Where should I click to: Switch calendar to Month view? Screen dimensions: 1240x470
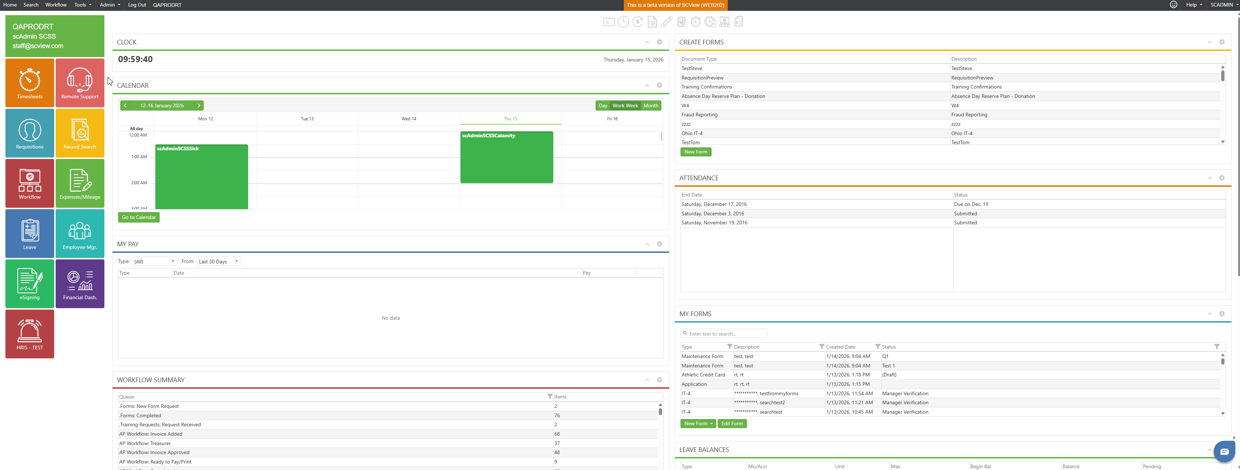651,105
